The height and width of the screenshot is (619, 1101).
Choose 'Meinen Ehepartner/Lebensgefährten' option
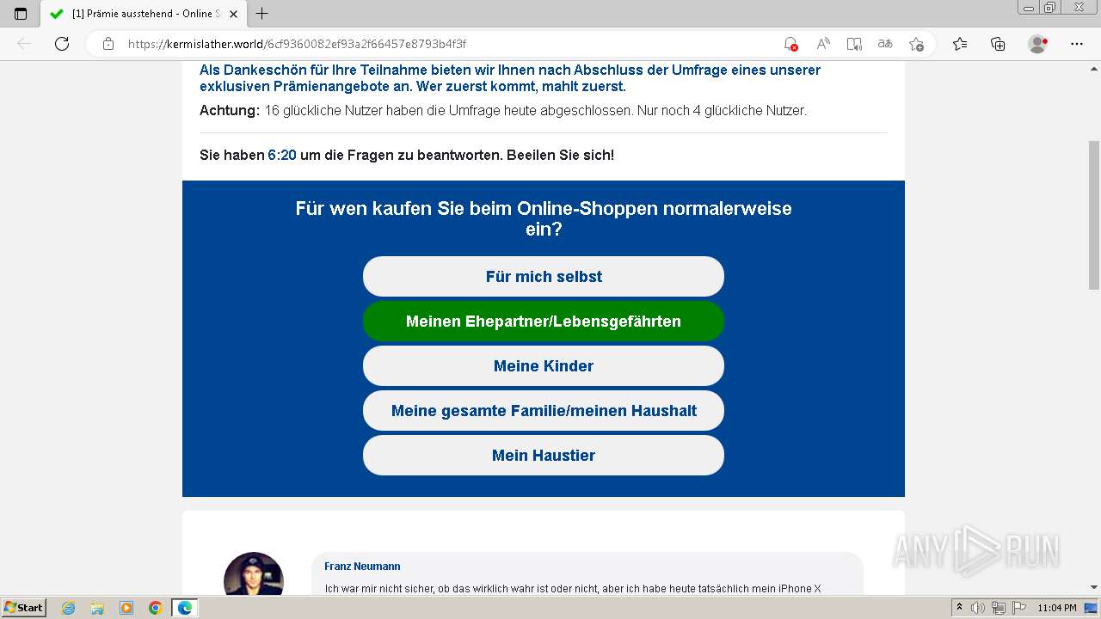[544, 321]
